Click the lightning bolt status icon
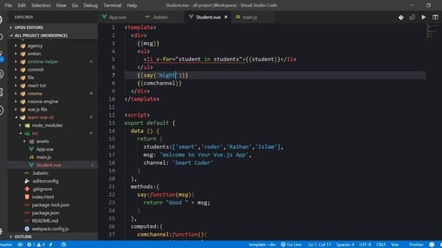442x248 pixels. [50, 245]
